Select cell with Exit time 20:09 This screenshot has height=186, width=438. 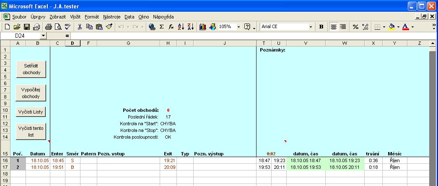[x=168, y=167]
